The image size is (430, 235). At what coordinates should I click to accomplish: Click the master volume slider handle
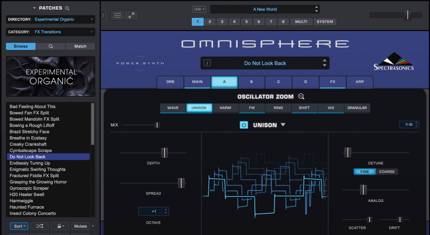pyautogui.click(x=408, y=15)
